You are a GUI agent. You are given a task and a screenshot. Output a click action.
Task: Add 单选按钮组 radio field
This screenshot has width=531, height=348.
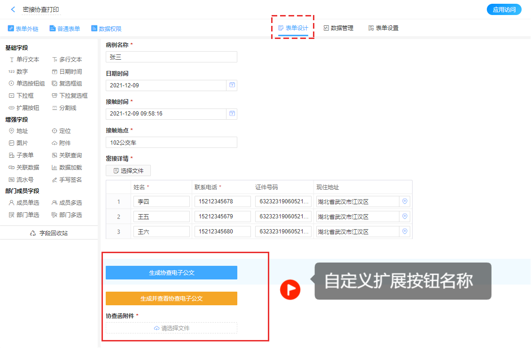coord(27,84)
